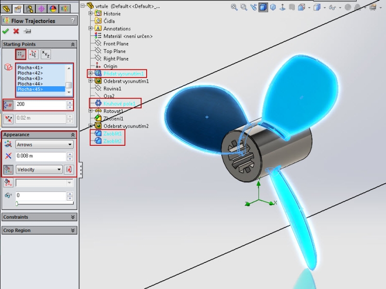Screen dimensions: 386x289
Task: Open the DimXpertManager tab
Action: coord(41,9)
